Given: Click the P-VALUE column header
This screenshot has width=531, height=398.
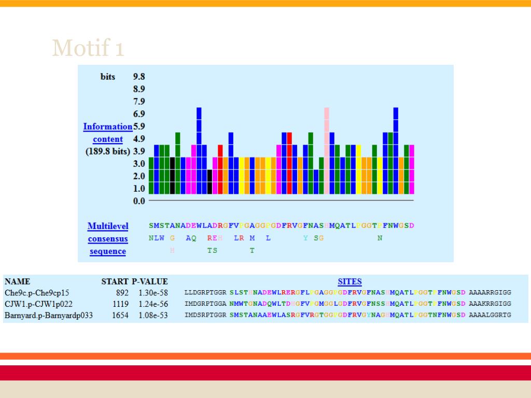Looking at the screenshot, I should click(151, 281).
